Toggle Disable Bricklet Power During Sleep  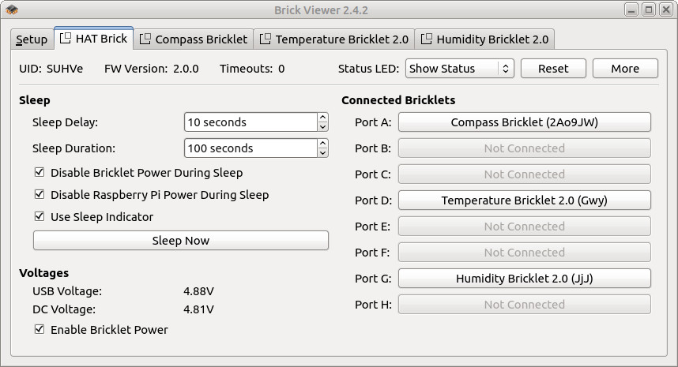(40, 172)
